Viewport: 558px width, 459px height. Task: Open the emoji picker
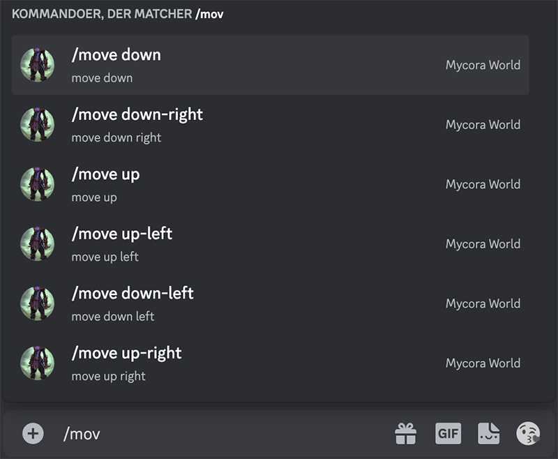pyautogui.click(x=528, y=434)
